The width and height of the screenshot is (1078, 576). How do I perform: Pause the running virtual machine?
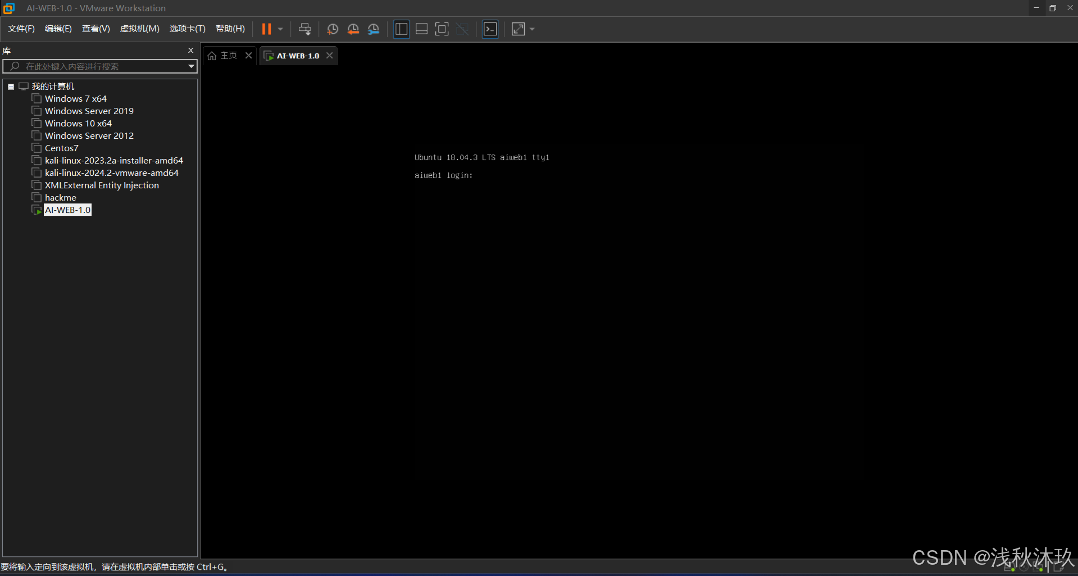point(266,29)
